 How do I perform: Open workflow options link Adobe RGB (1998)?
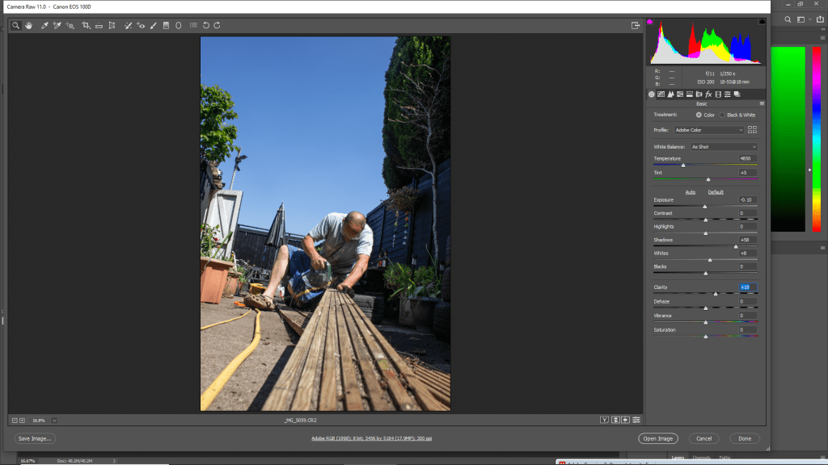[x=371, y=438]
